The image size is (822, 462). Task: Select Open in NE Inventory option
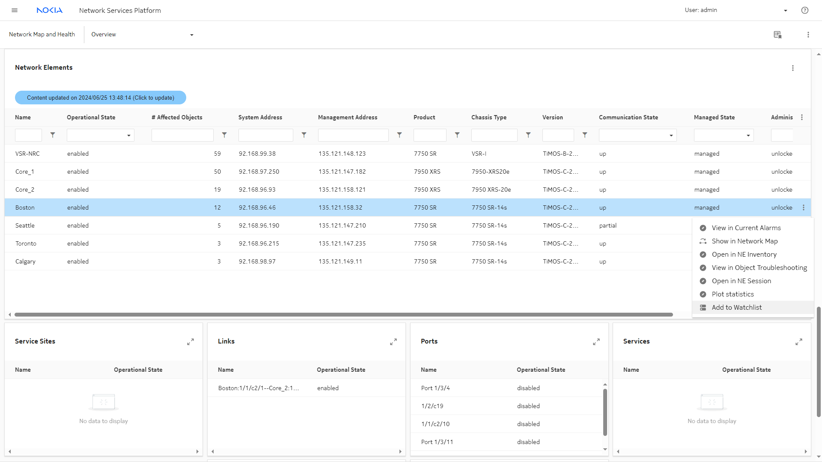pyautogui.click(x=744, y=255)
